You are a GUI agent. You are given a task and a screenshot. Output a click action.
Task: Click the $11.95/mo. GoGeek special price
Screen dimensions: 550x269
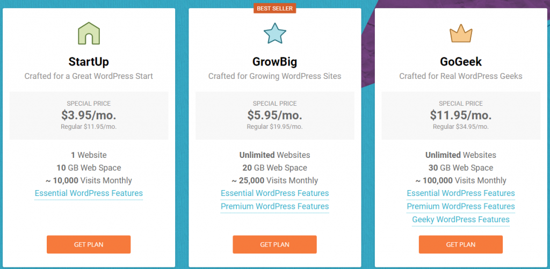pyautogui.click(x=461, y=115)
